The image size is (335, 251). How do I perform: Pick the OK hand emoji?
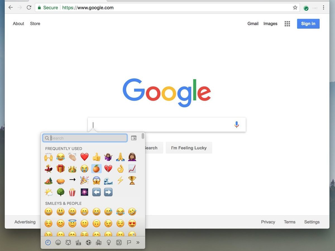[x=120, y=169]
